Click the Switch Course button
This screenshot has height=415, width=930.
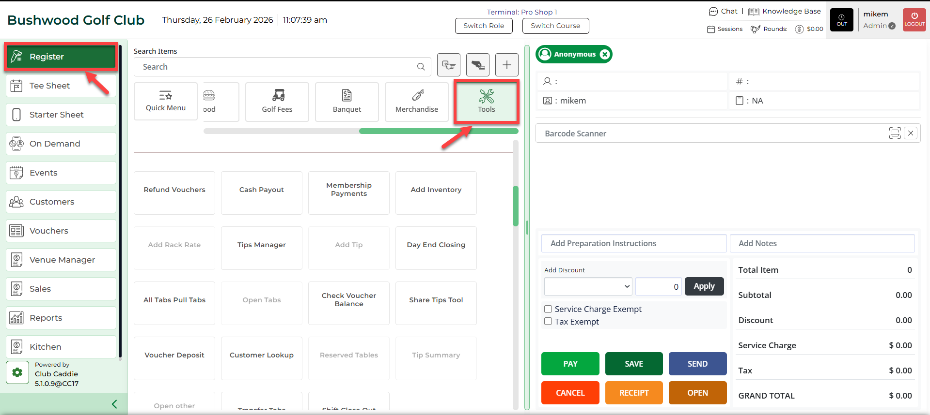pos(555,26)
